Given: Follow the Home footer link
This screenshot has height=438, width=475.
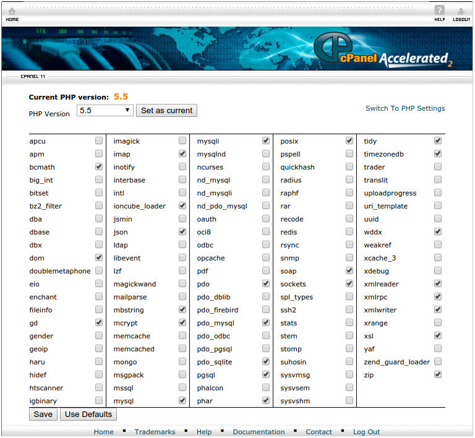Looking at the screenshot, I should (x=104, y=432).
